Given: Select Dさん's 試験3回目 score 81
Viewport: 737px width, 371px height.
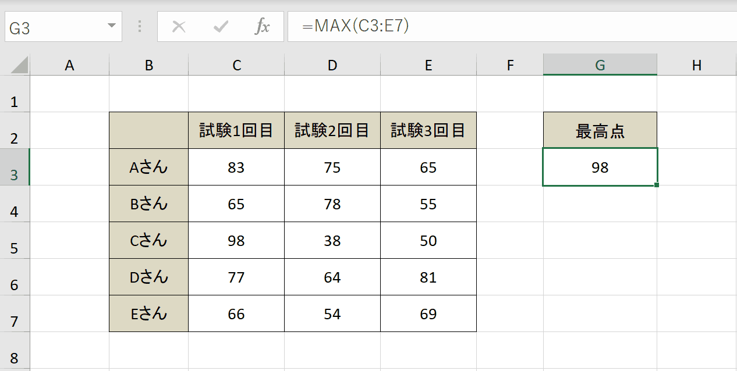Looking at the screenshot, I should [x=428, y=277].
